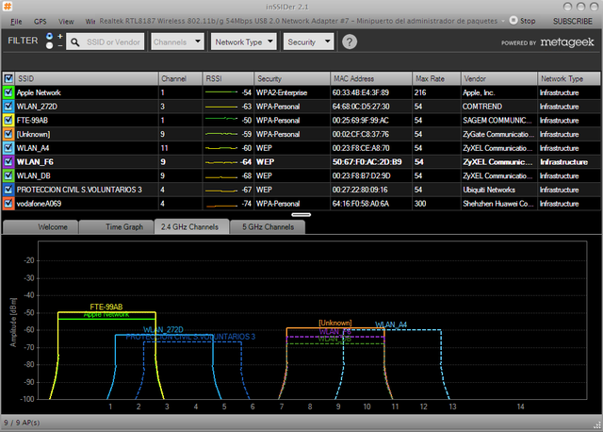This screenshot has width=603, height=432.
Task: Remove a filter with the minus icon
Action: 60,46
